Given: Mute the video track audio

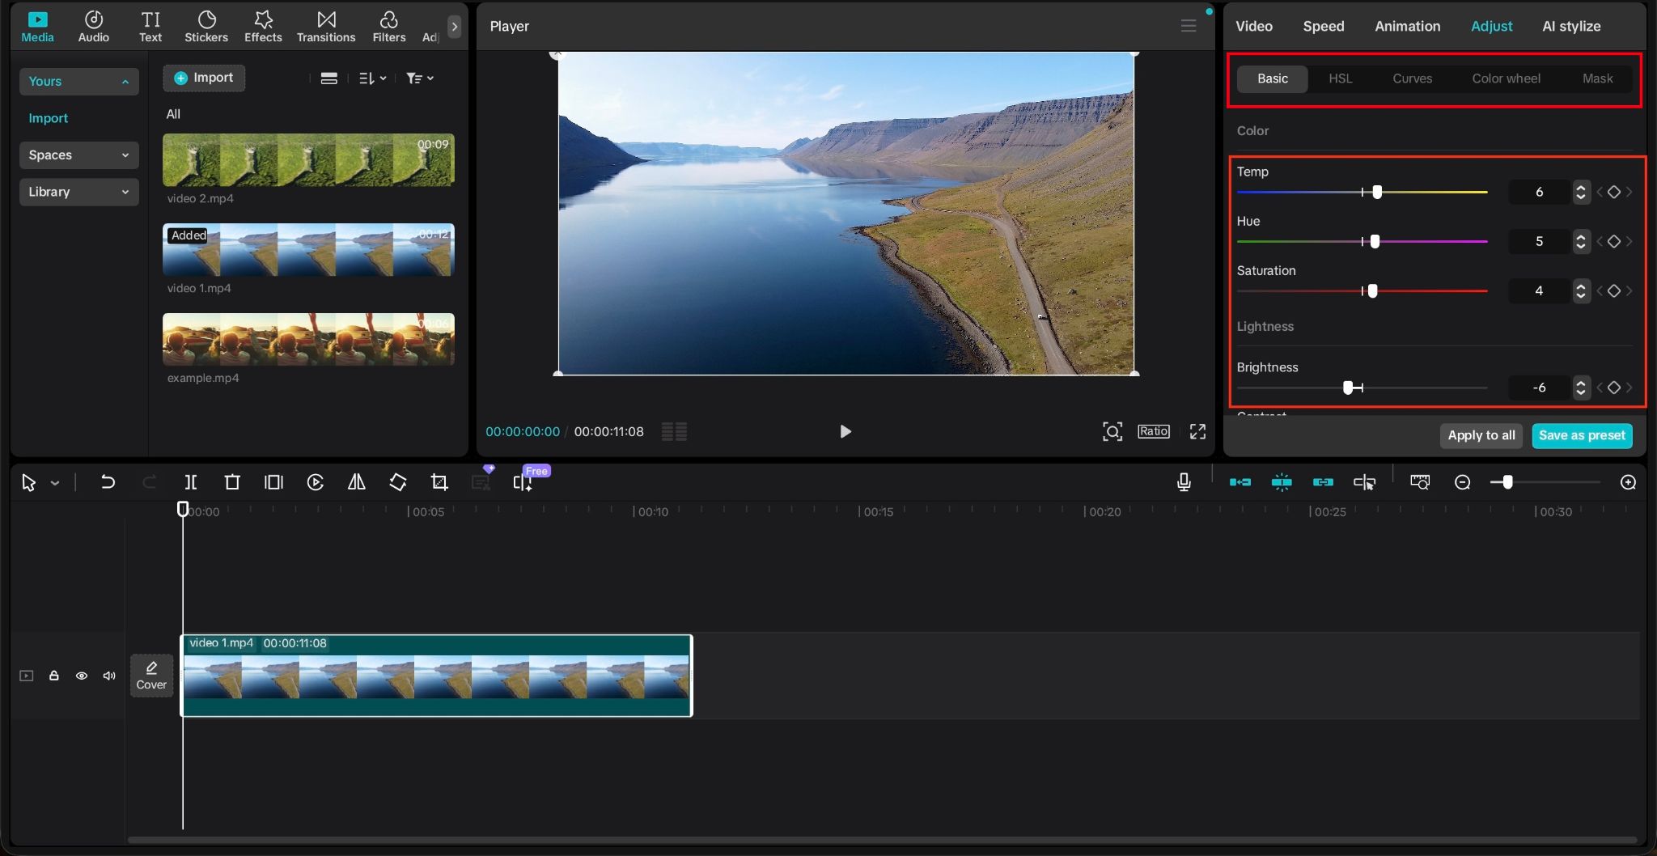Looking at the screenshot, I should pyautogui.click(x=109, y=676).
